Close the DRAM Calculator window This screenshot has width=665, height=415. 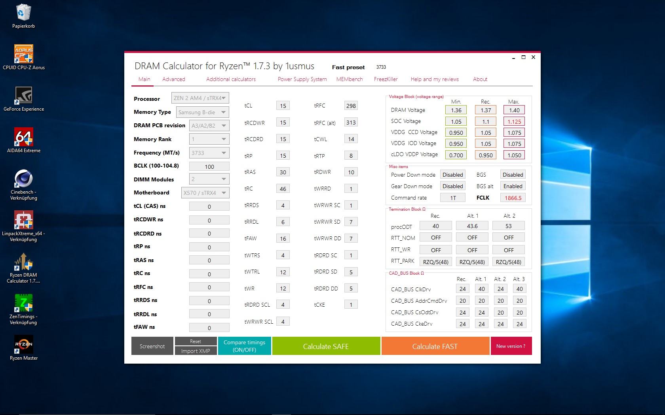pos(533,57)
